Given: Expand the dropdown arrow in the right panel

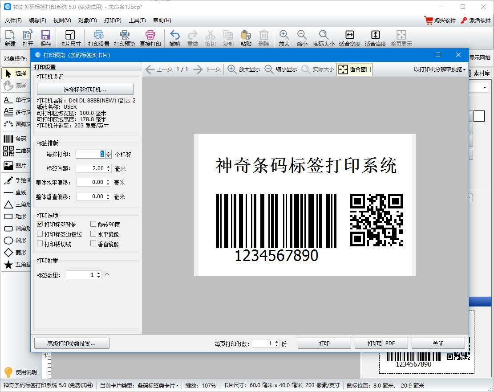Looking at the screenshot, I should point(485,87).
